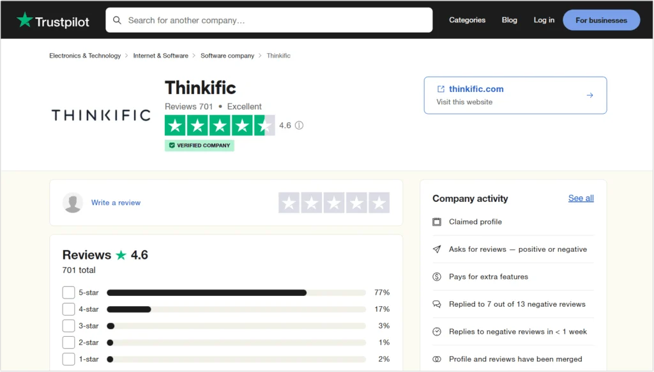Click the Trustpilot star logo
654x372 pixels.
click(26, 19)
